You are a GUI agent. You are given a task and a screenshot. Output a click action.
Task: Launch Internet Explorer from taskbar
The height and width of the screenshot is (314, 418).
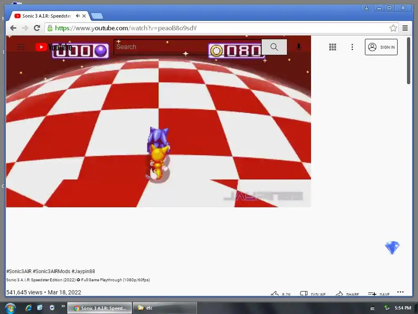29,307
